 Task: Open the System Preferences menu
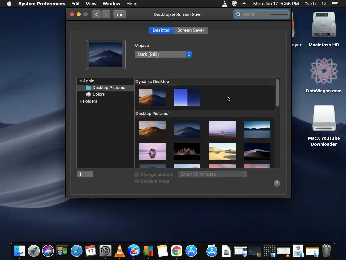[x=42, y=4]
